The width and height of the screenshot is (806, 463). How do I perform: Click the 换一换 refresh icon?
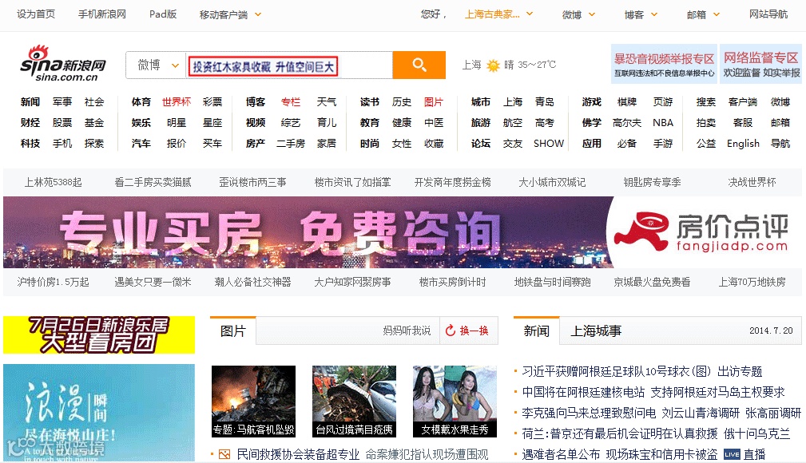click(451, 330)
